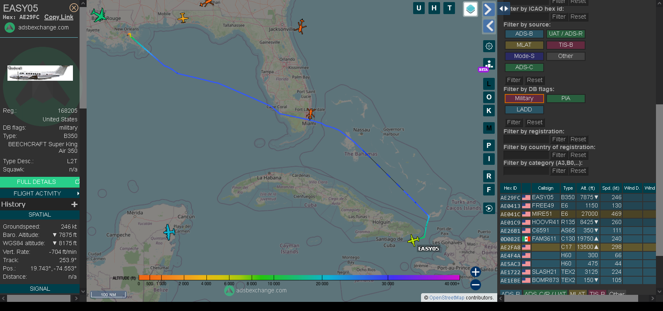Toggle Other source filter
This screenshot has width=663, height=311.
coord(566,56)
